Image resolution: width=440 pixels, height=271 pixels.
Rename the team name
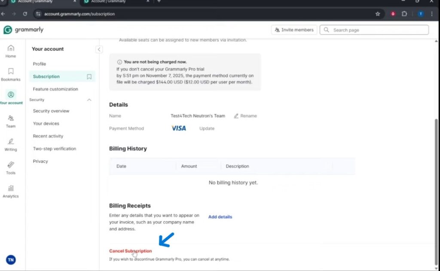tap(245, 116)
